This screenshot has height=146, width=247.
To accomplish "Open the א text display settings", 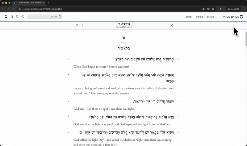I will coord(77,25).
